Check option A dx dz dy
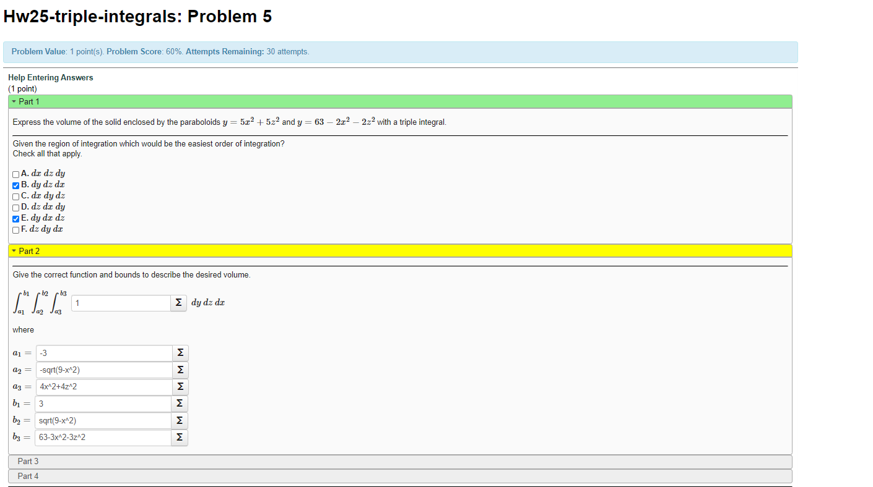This screenshot has height=487, width=873. coord(15,174)
